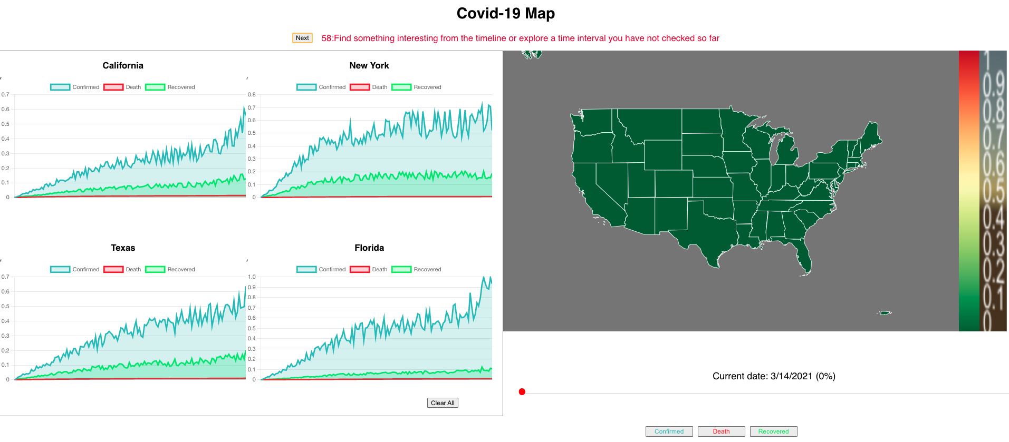The width and height of the screenshot is (1009, 442).
Task: Click the "Current date: 3/14/2021 (0%)" label
Action: 774,376
